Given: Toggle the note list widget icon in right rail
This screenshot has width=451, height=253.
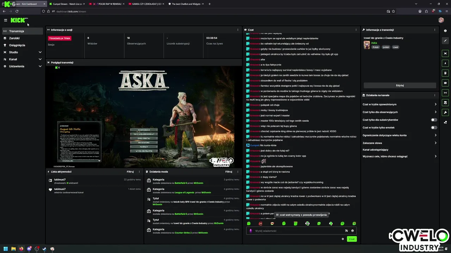Looking at the screenshot, I should [x=445, y=73].
